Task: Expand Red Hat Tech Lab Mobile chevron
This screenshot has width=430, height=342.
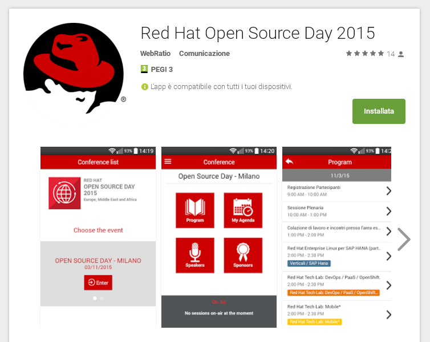Action: [388, 314]
